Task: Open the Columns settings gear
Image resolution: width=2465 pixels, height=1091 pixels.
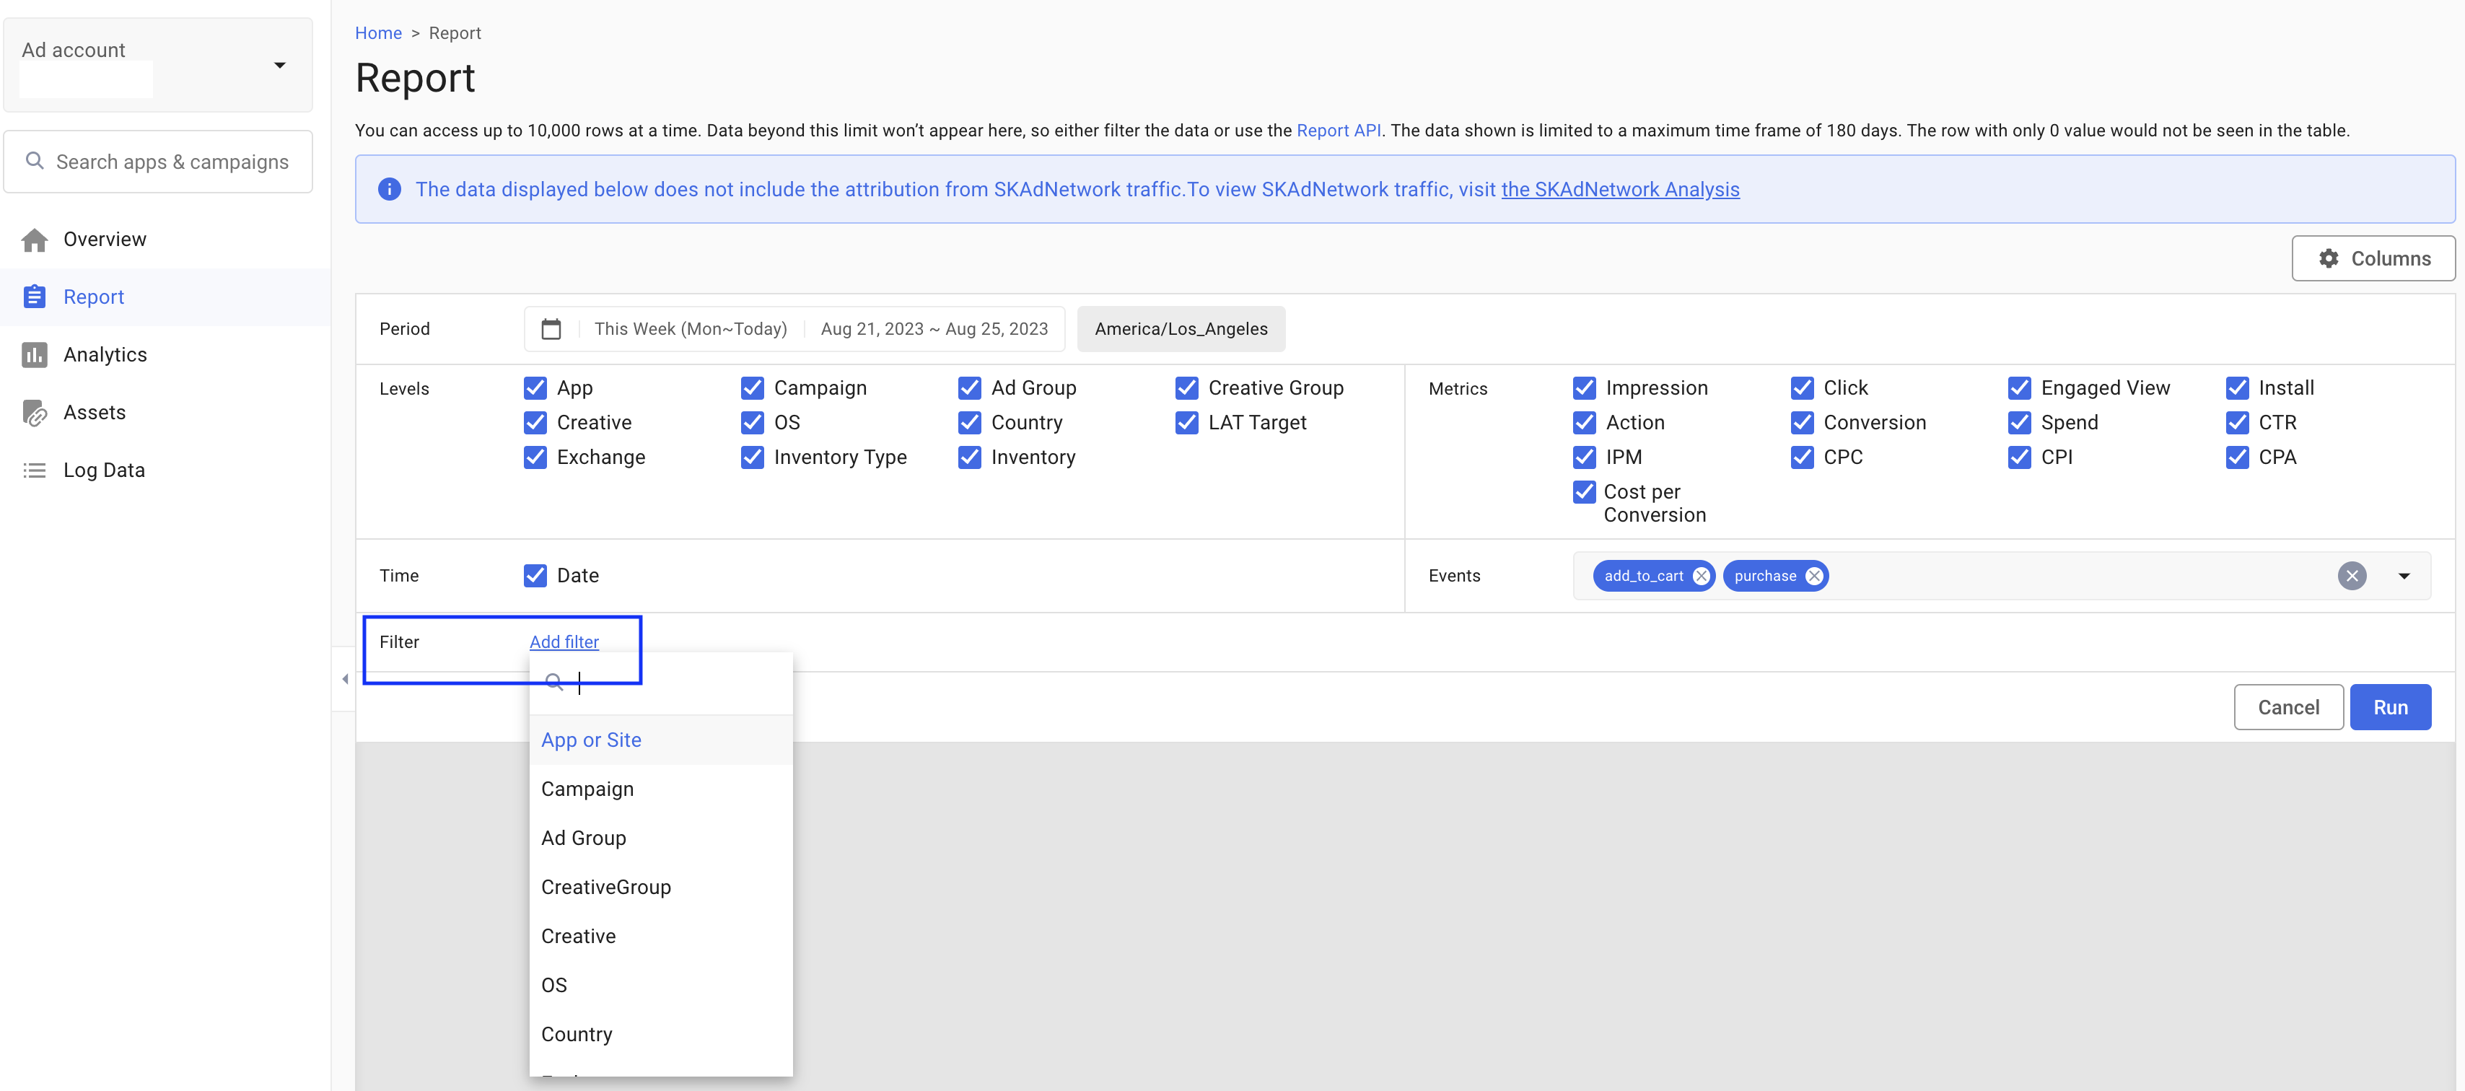Action: 2329,258
